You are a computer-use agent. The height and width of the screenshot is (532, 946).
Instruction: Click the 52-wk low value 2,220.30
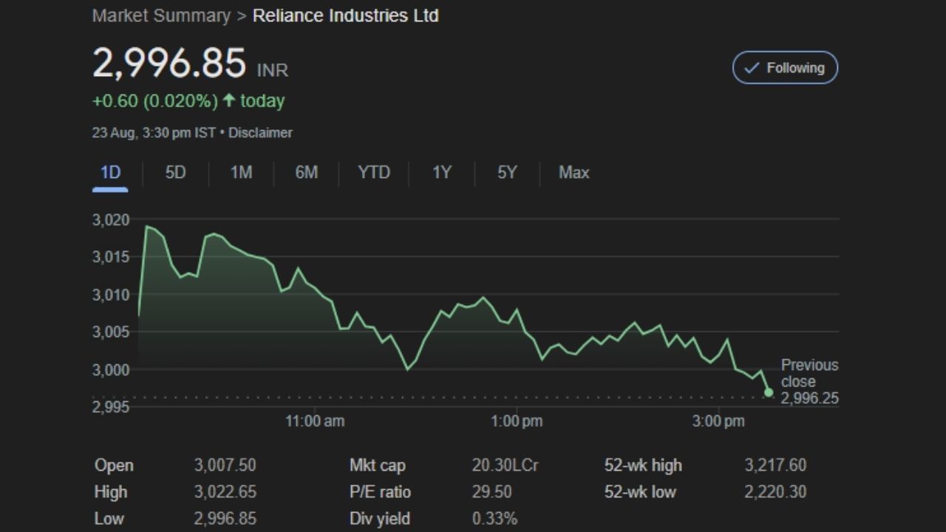click(776, 492)
